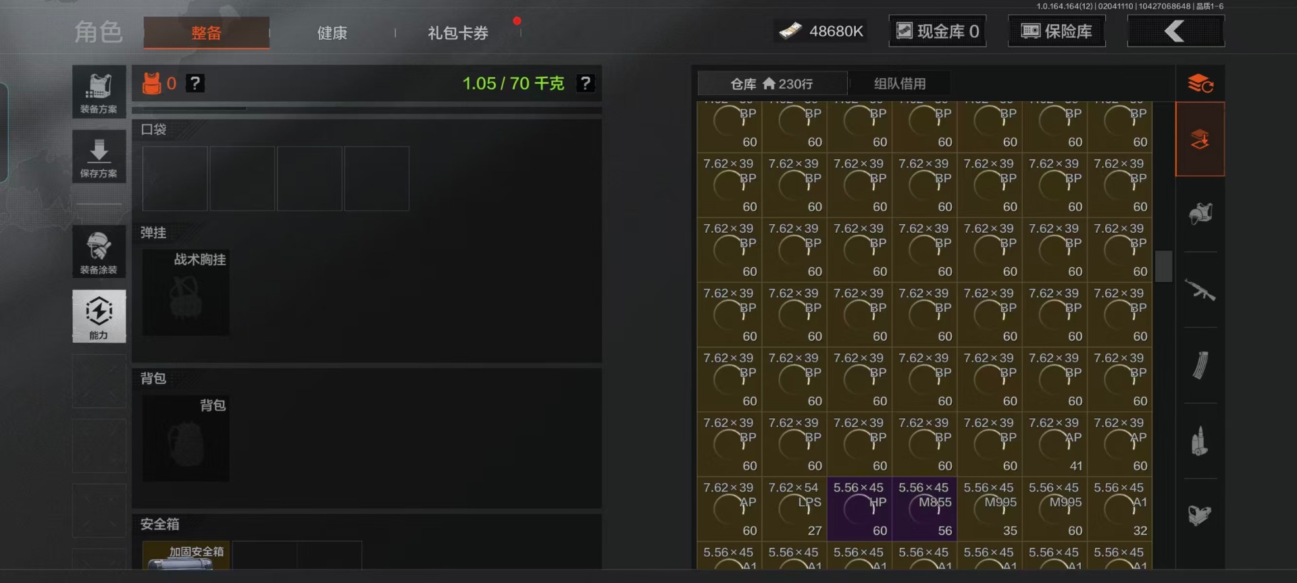Click the 战术胸挂 tactical rig slot

186,292
